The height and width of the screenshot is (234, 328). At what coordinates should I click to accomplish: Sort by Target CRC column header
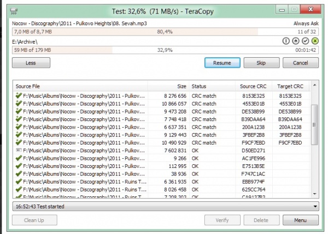[x=290, y=86]
